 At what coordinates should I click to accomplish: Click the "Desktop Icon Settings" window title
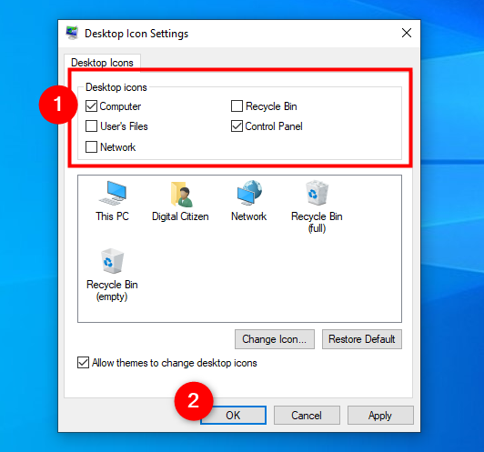pos(136,34)
